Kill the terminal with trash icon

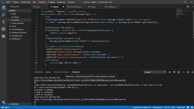[x=179, y=72]
